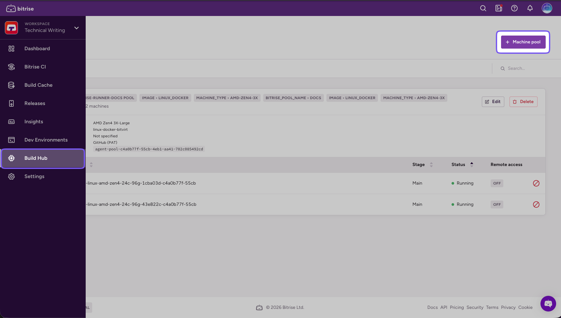561x318 pixels.
Task: Add a new Machine pool
Action: point(523,42)
